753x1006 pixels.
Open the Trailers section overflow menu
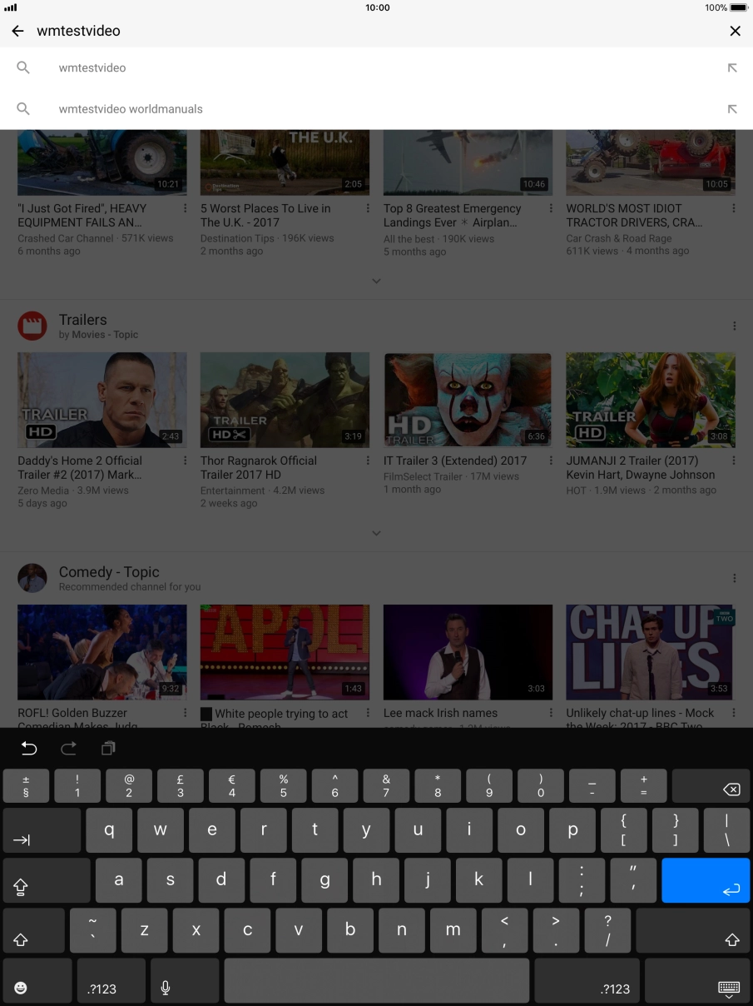[733, 325]
